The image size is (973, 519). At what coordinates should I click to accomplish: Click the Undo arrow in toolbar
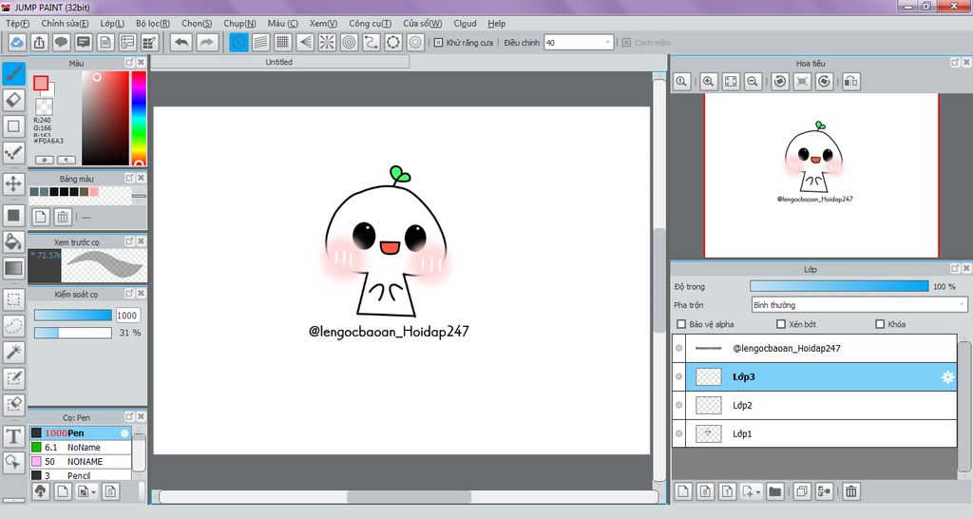click(x=181, y=42)
